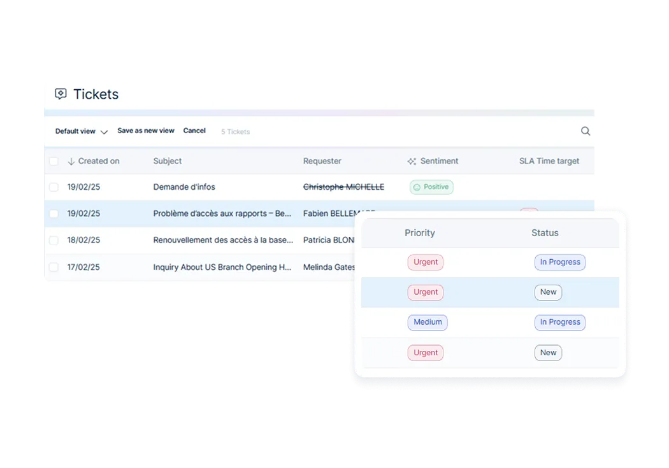This screenshot has height=468, width=669.
Task: Click the Tickets header icon
Action: pos(61,94)
